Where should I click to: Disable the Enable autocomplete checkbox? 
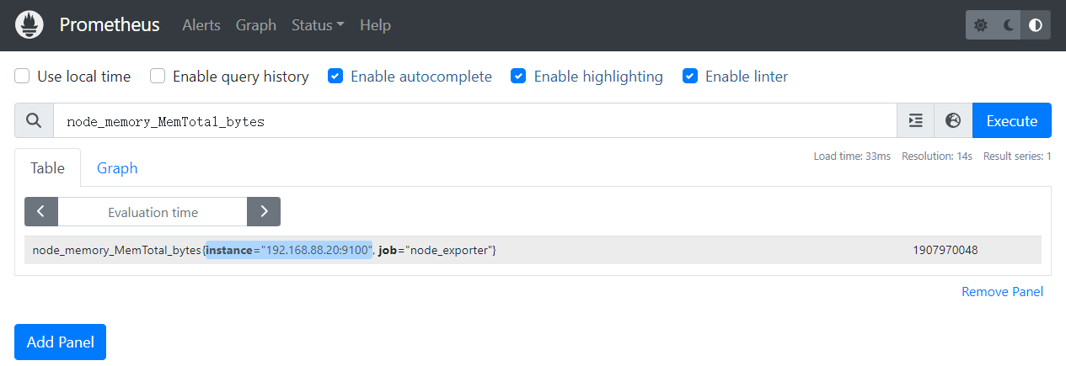pos(335,77)
